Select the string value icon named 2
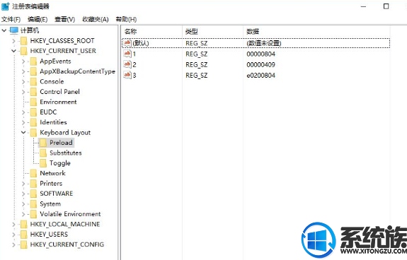Viewport: 407px width, 260px height. coord(127,64)
